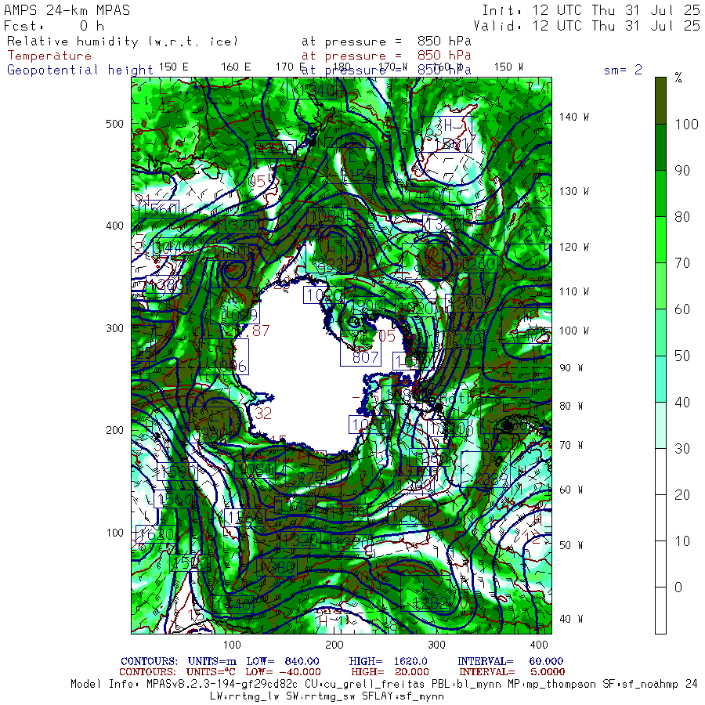Click the white 20–30% colorbar segment
705x705 pixels.
pos(660,472)
